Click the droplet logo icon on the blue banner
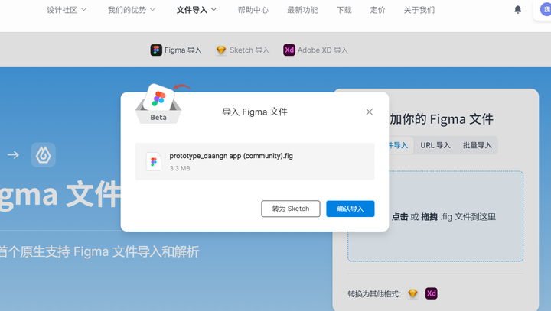 point(43,155)
